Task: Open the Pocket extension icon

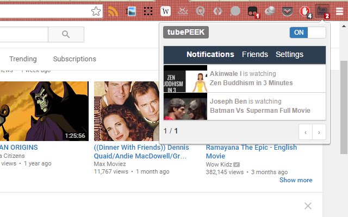Action: (288, 11)
